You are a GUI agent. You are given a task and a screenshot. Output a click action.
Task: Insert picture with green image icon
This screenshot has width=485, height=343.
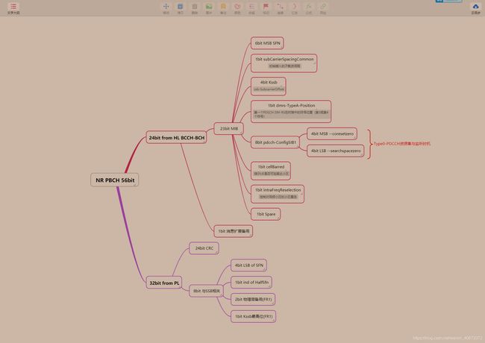click(209, 6)
